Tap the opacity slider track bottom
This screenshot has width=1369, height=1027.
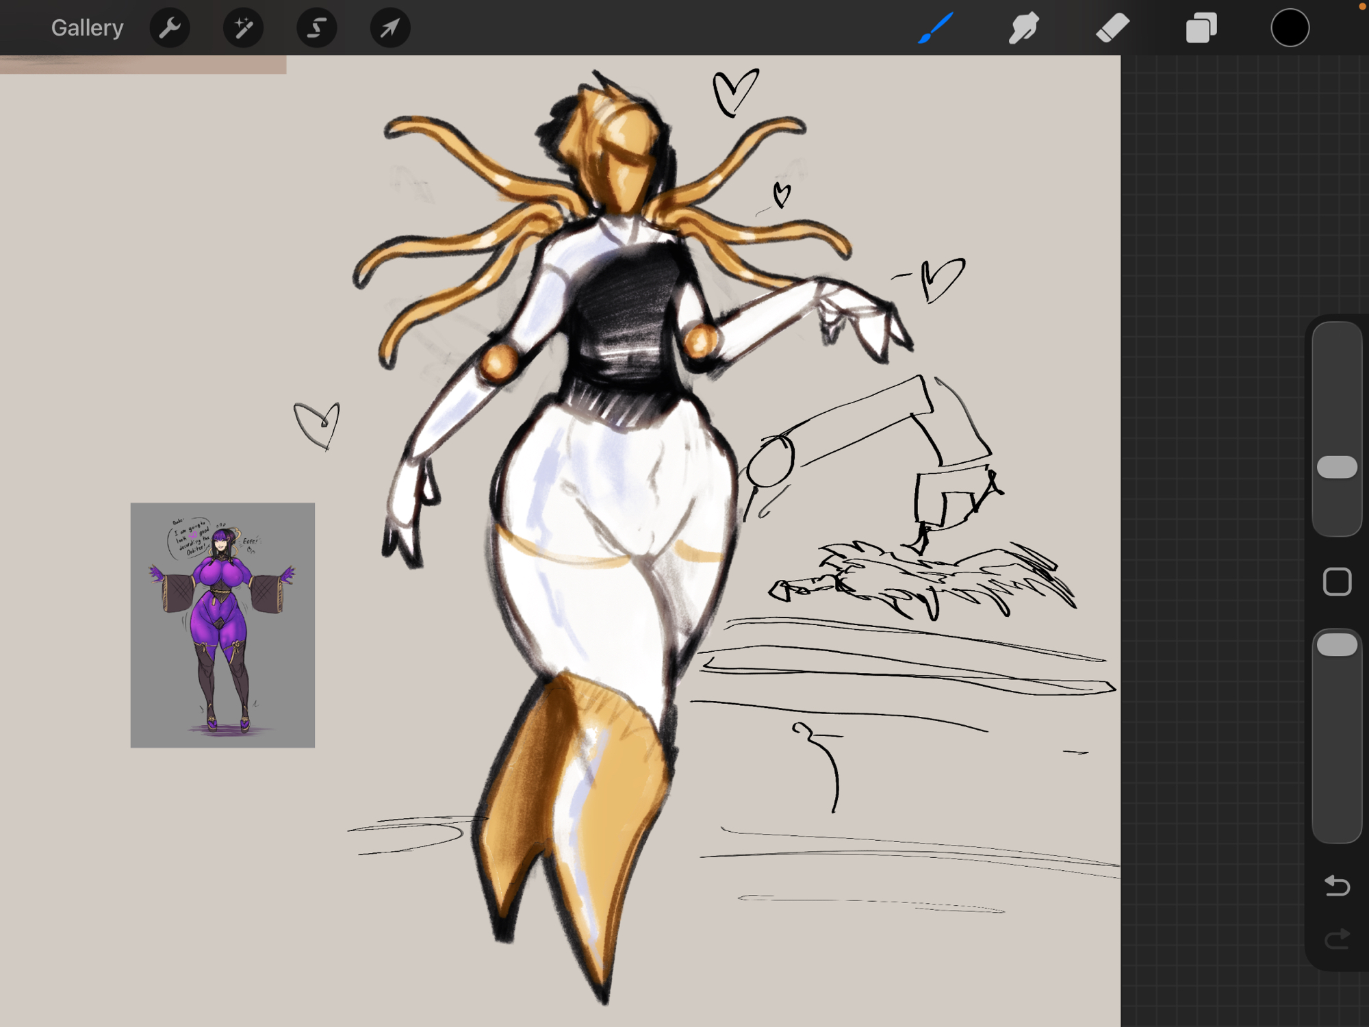(x=1337, y=808)
